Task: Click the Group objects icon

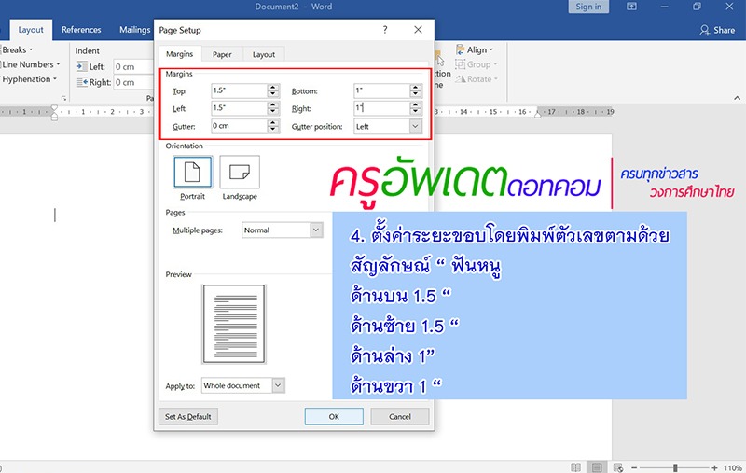Action: 460,64
